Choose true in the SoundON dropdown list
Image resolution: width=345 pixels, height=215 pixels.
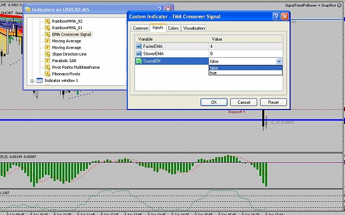point(245,73)
